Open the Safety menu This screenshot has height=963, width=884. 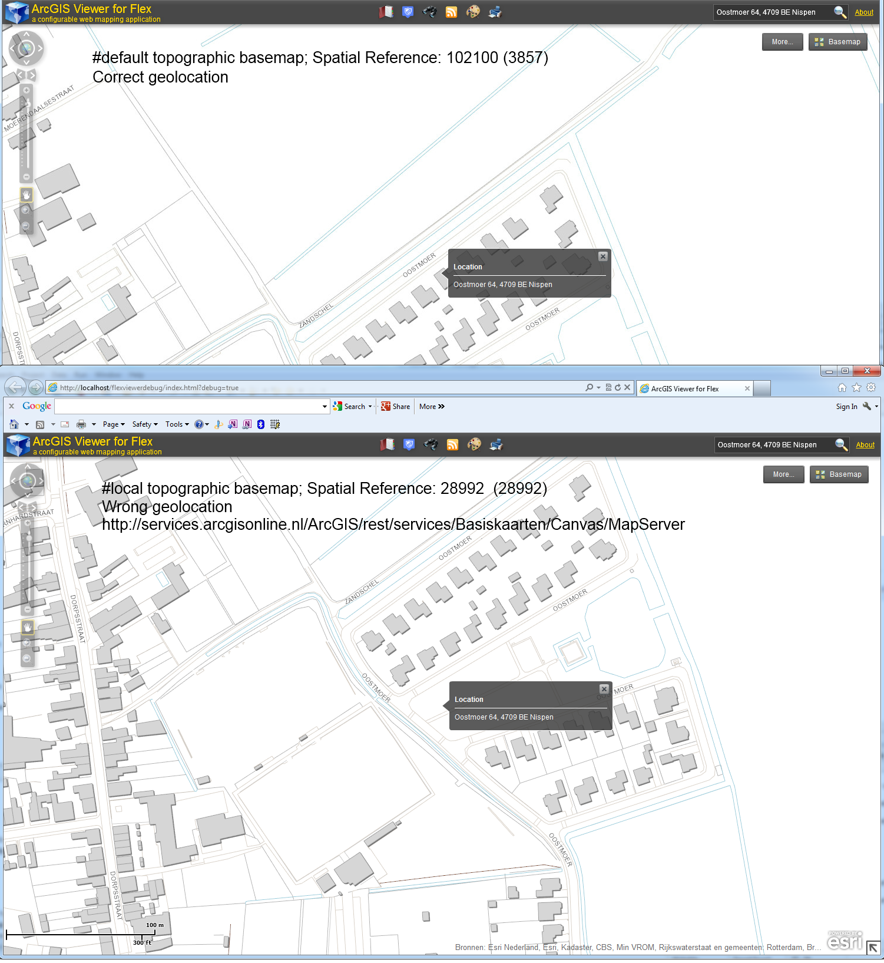pos(145,424)
